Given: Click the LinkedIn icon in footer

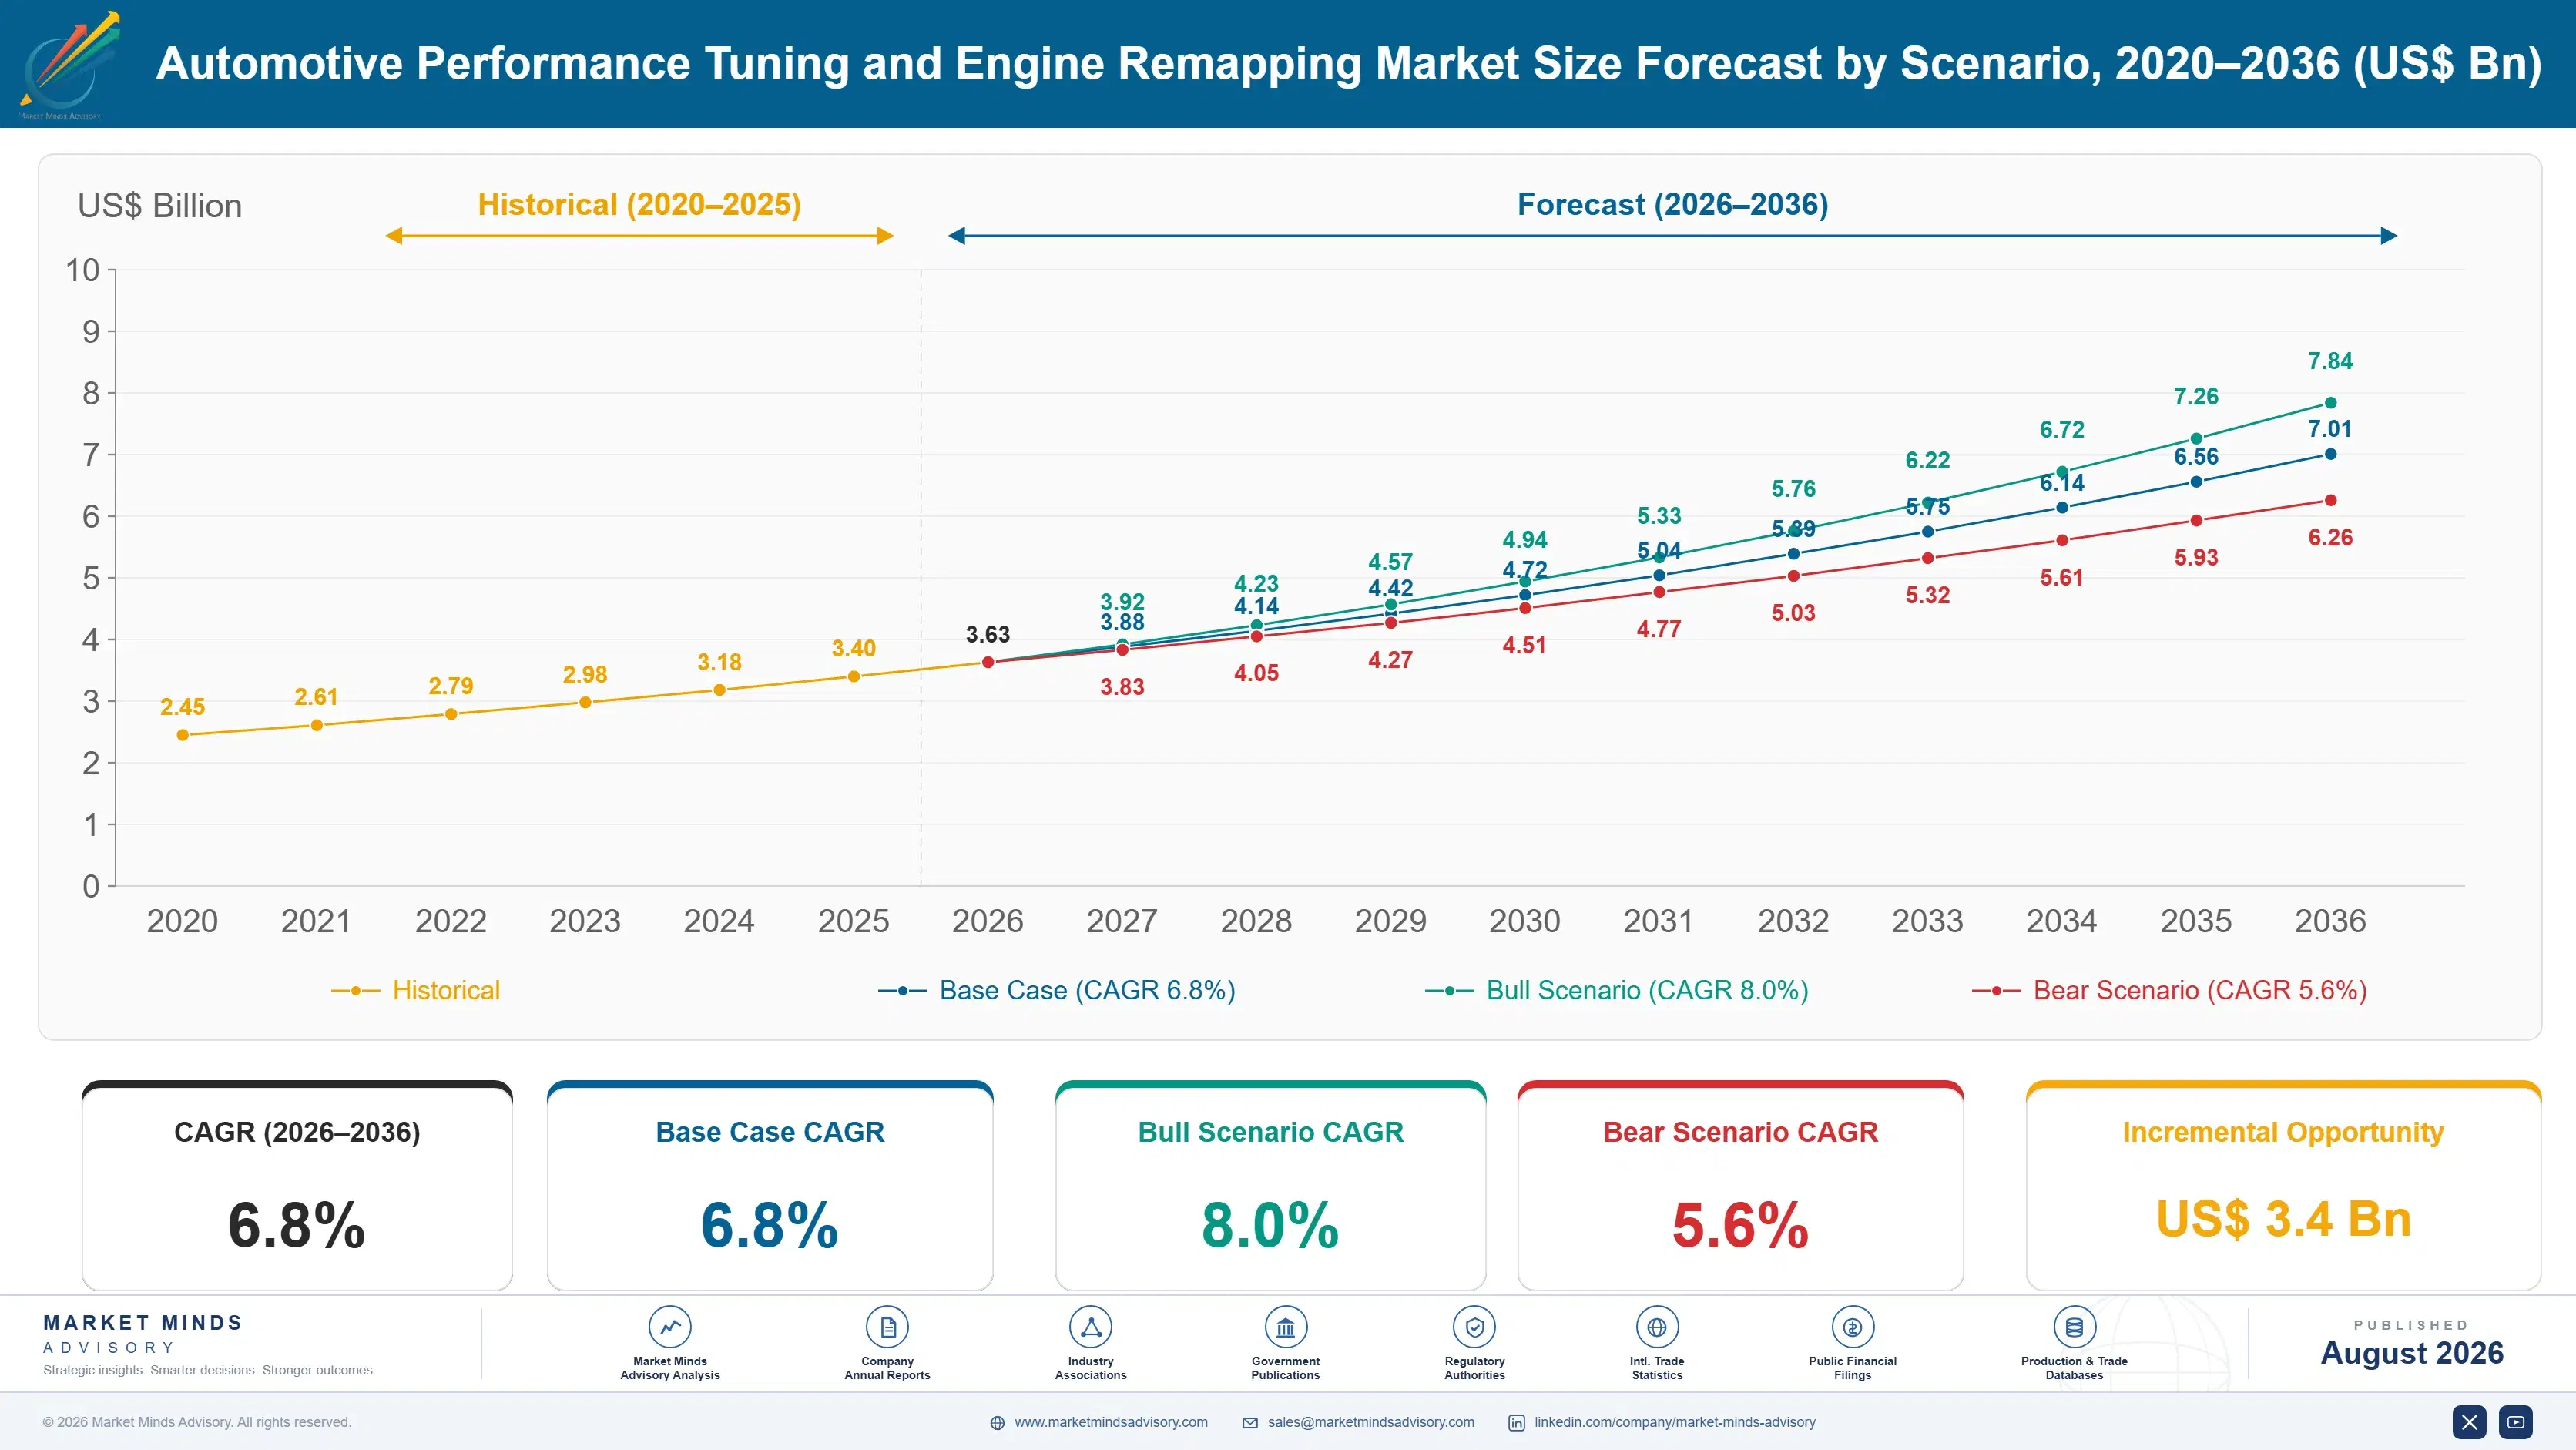Looking at the screenshot, I should point(1516,1423).
